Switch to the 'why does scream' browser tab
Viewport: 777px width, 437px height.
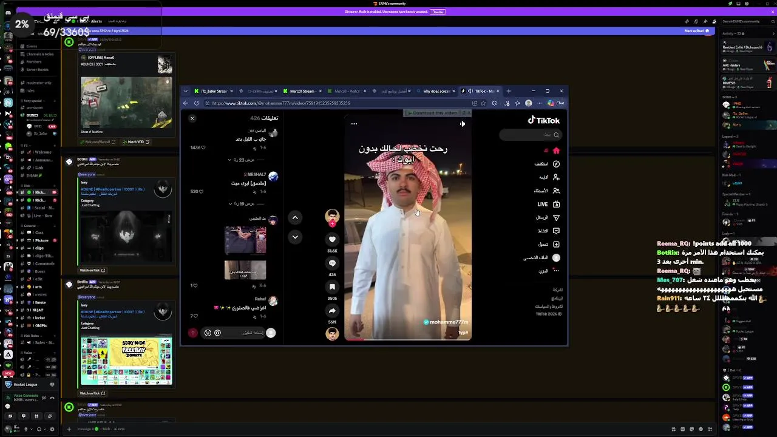(435, 91)
